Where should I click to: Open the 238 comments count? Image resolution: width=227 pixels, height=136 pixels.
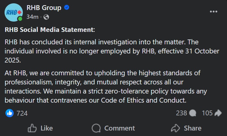(181, 113)
